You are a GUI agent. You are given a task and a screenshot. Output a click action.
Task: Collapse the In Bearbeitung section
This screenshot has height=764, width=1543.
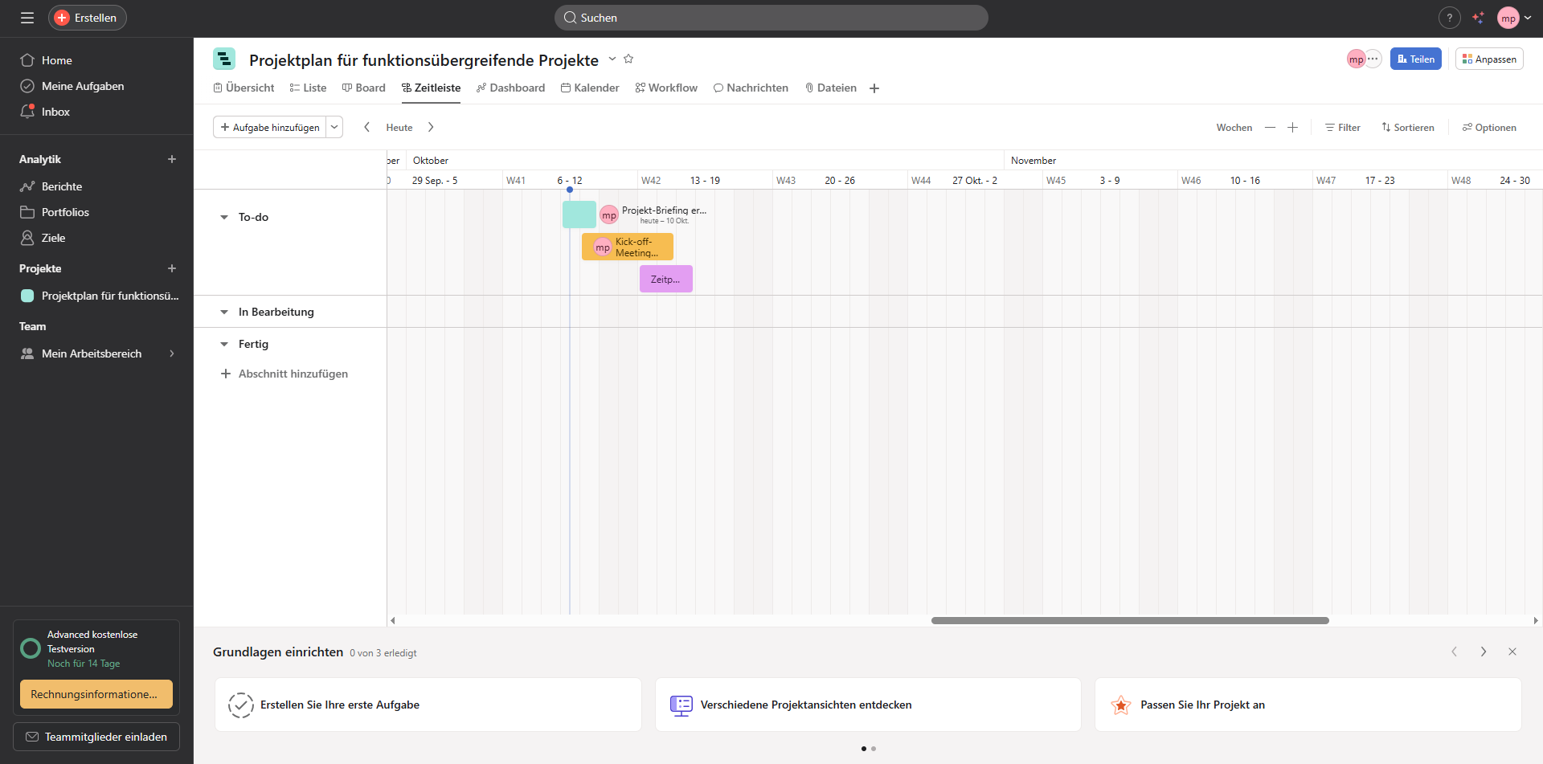pos(224,312)
